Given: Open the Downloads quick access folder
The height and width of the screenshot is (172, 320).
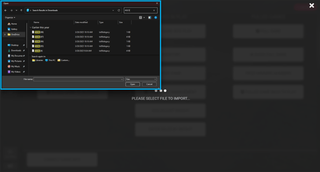Looking at the screenshot, I should tap(16, 50).
